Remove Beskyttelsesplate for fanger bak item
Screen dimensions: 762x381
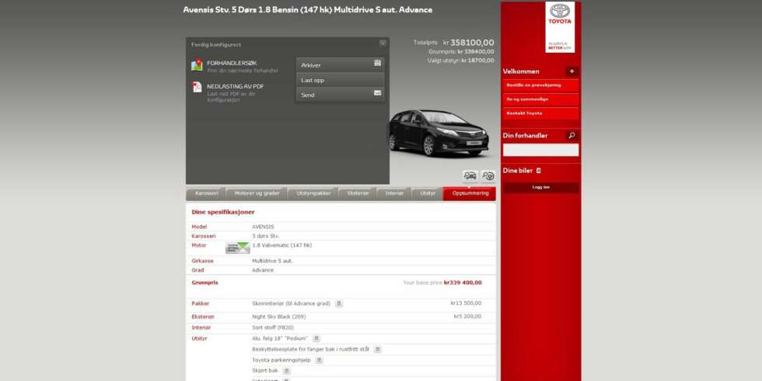coord(377,349)
